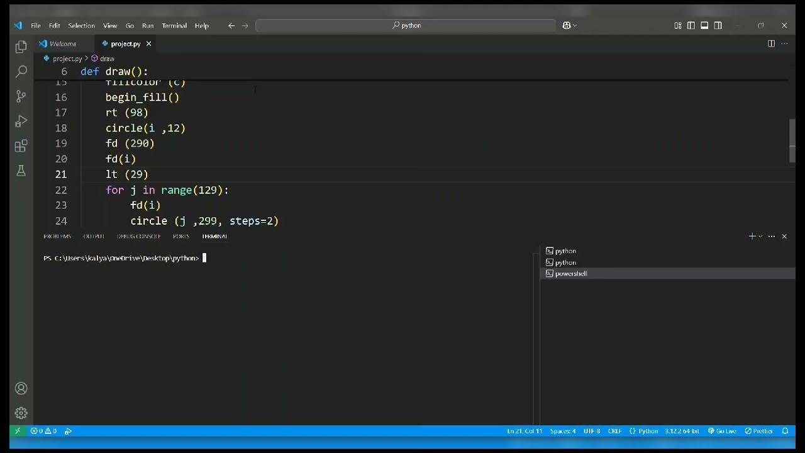The width and height of the screenshot is (805, 453).
Task: Click project.py in the breadcrumb
Action: click(67, 59)
